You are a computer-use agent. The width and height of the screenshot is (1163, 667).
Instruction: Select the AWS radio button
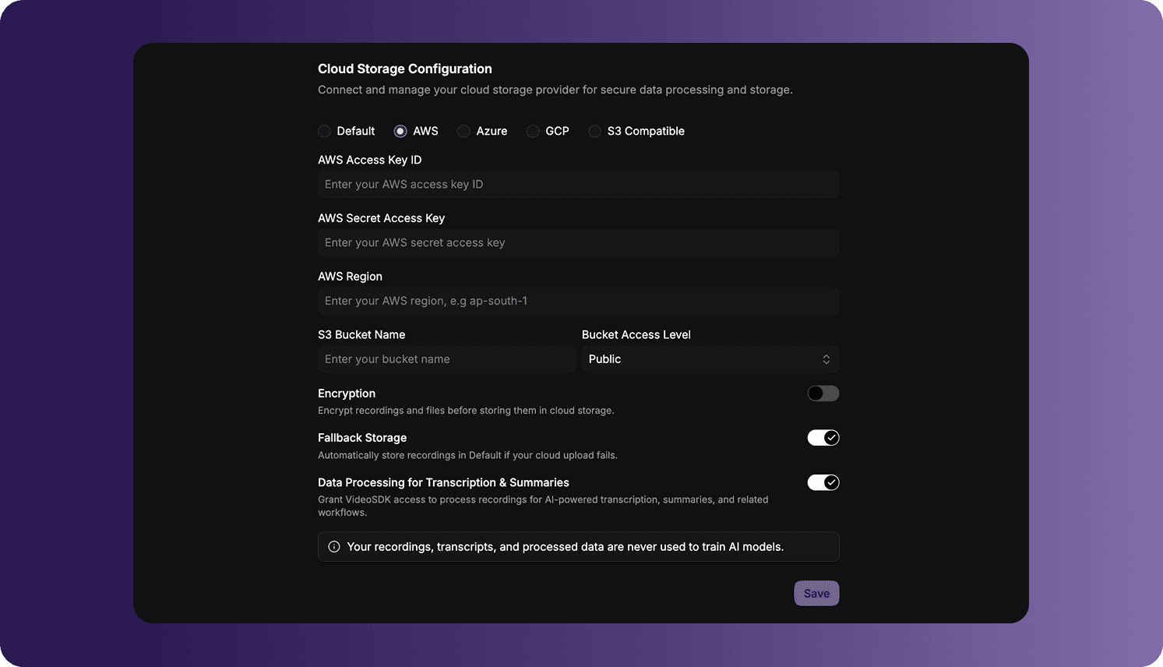(x=400, y=131)
